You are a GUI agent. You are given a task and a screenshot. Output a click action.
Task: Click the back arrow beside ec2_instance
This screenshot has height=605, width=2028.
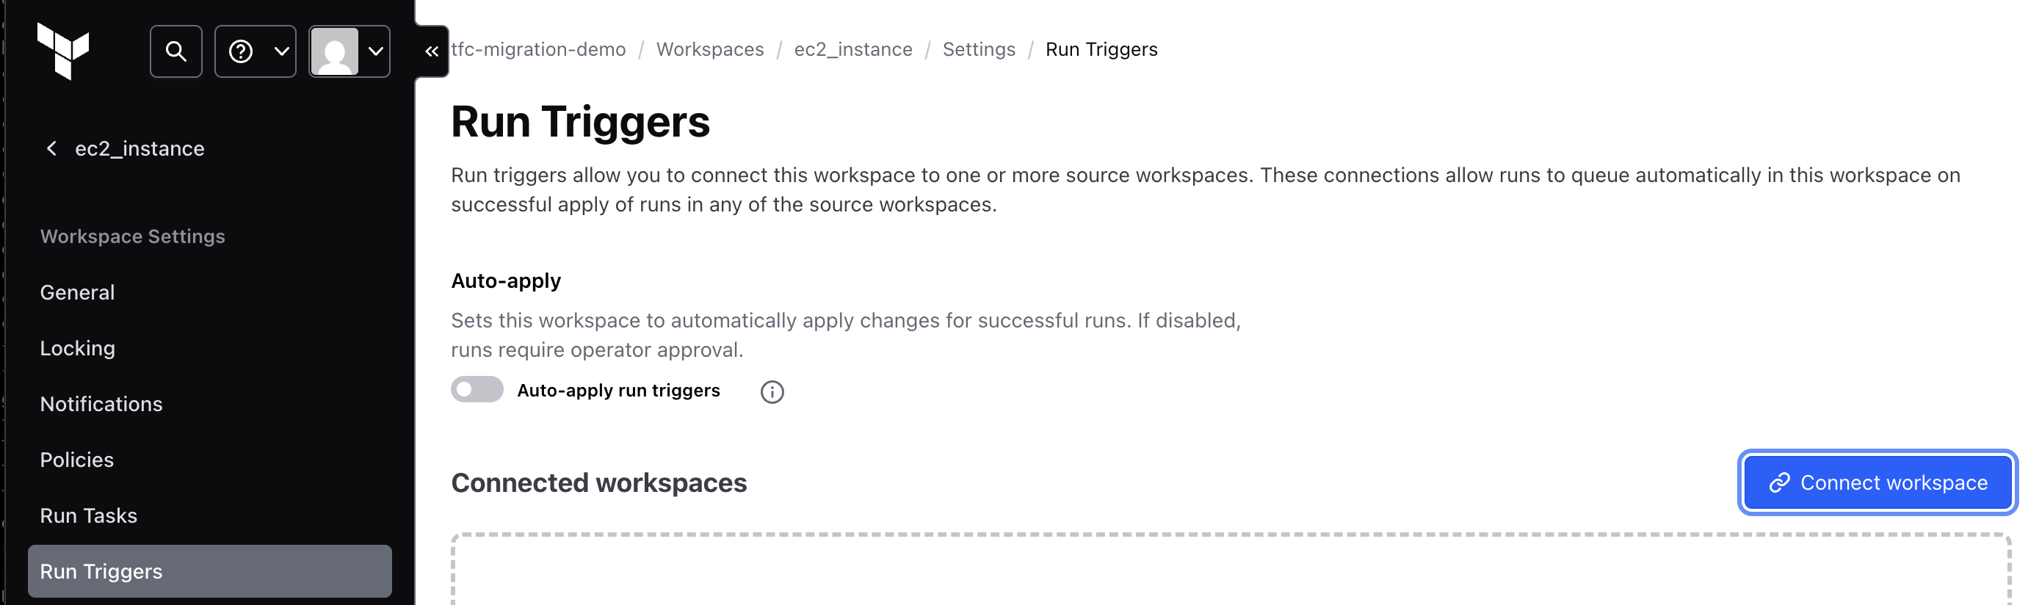click(51, 148)
